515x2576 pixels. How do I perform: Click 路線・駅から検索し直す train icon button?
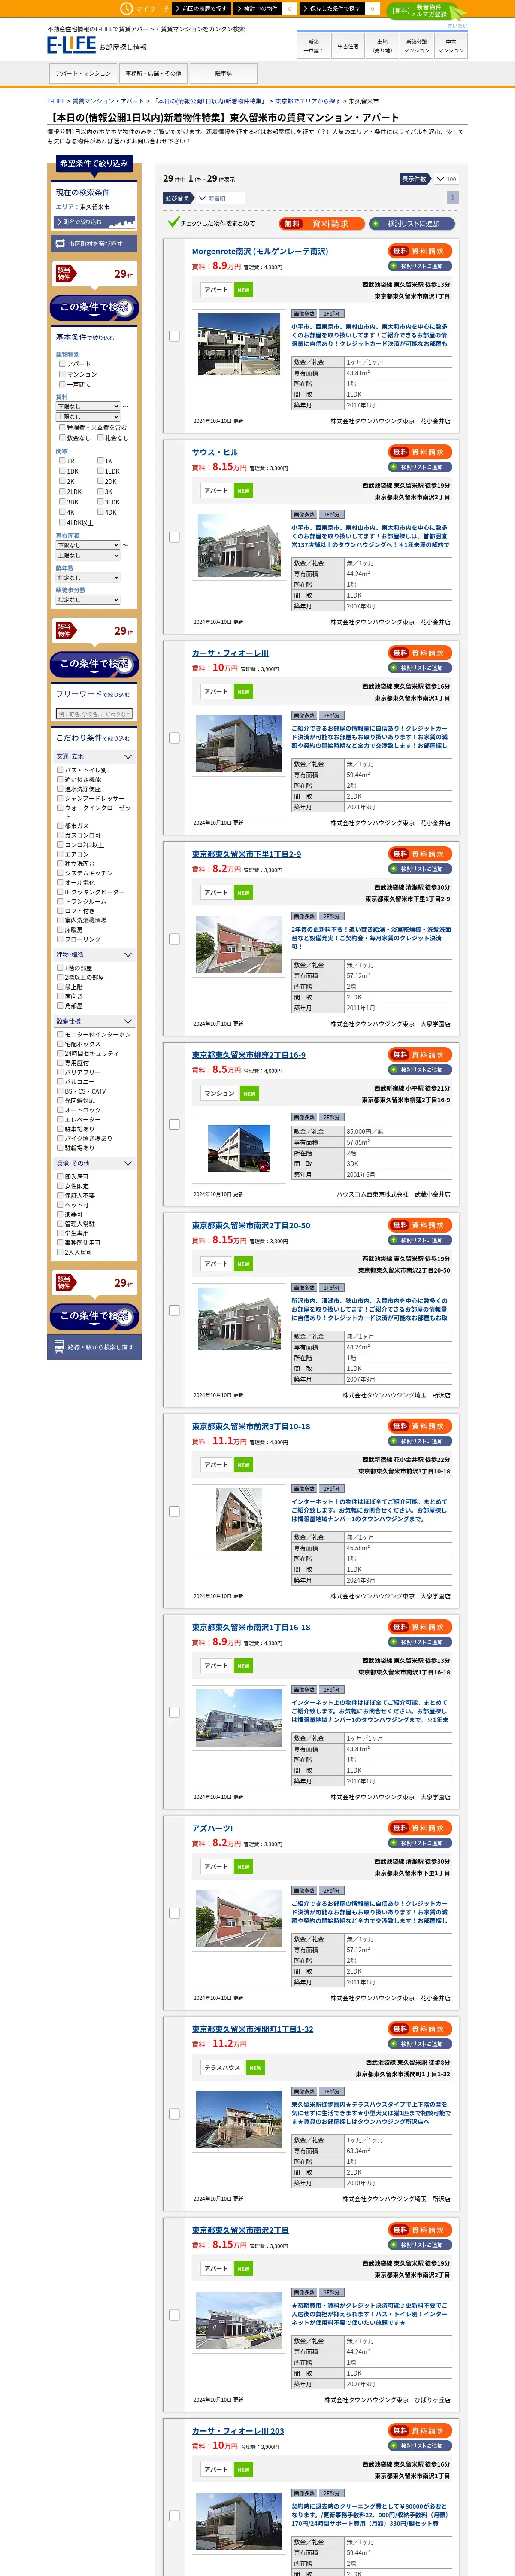pyautogui.click(x=95, y=1346)
